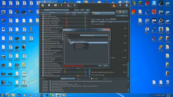Toggle the Filter checkbox at bottom left
This screenshot has height=97, width=173.
point(41,79)
